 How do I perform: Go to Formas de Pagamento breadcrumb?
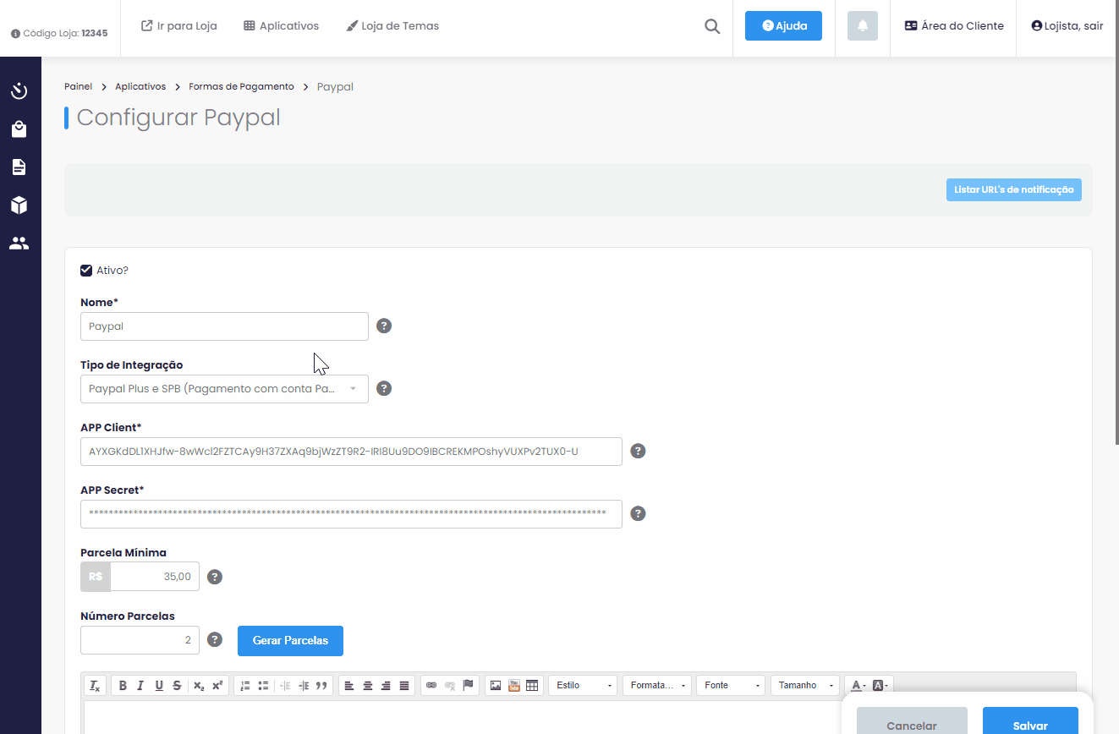[x=241, y=86]
